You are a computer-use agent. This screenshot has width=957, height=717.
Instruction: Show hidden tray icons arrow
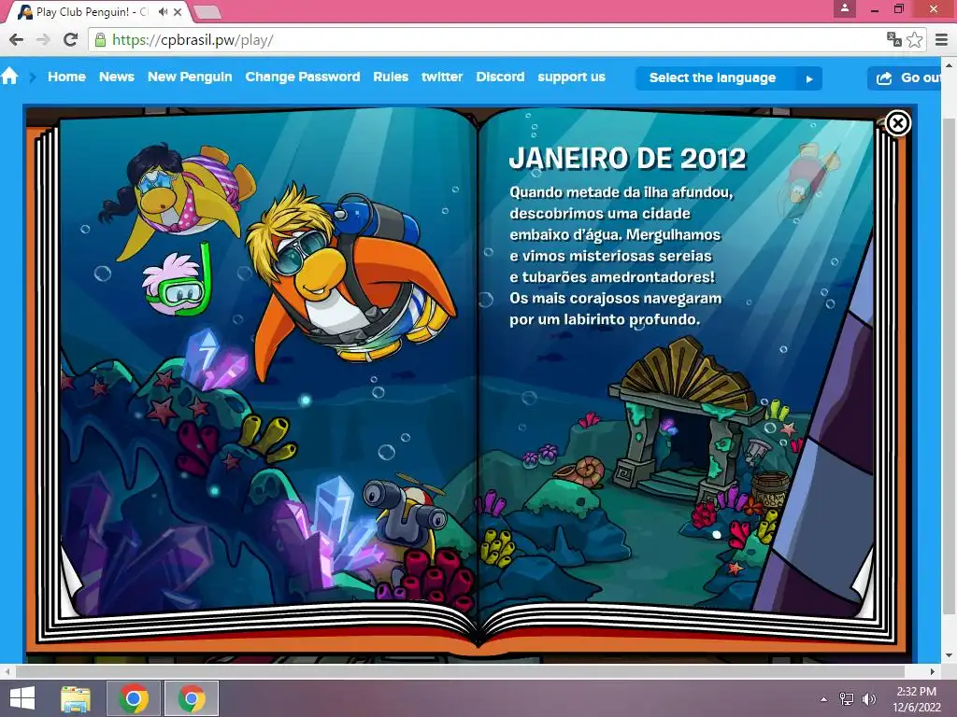(824, 699)
